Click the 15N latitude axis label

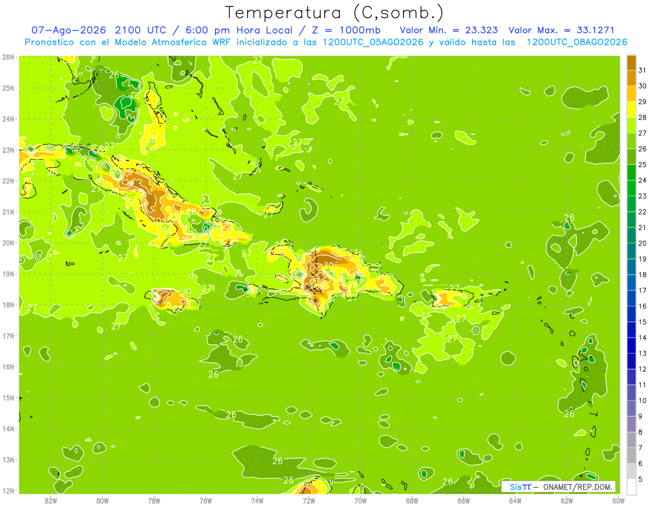pos(8,397)
